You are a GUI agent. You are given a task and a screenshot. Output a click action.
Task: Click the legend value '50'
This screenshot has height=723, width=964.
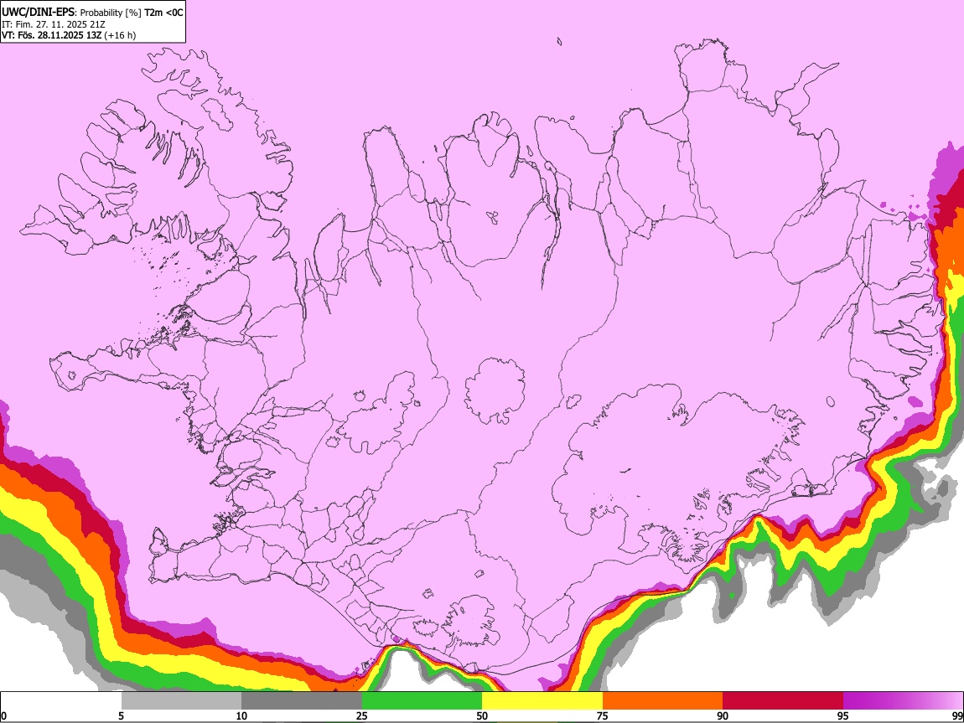[x=482, y=715]
